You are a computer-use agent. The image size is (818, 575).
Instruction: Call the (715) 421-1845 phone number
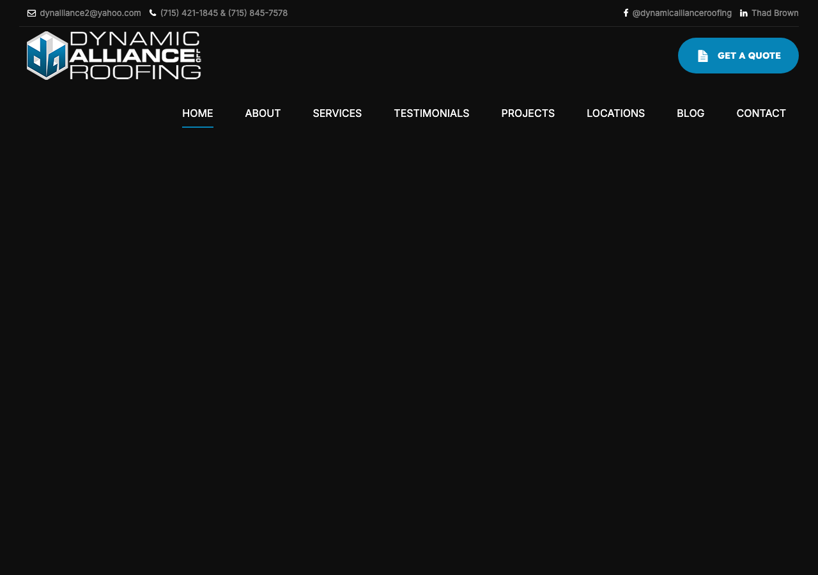point(189,13)
